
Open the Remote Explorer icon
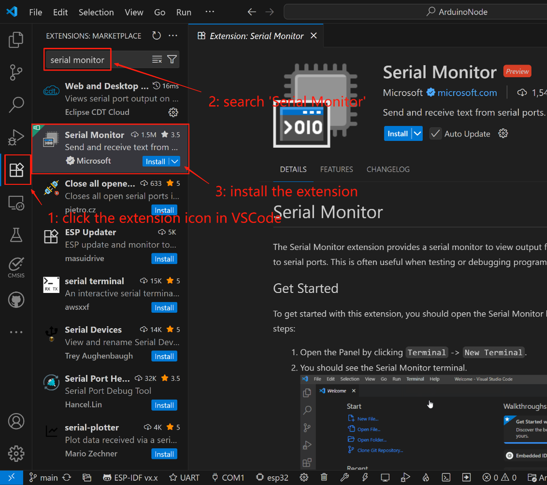tap(16, 203)
